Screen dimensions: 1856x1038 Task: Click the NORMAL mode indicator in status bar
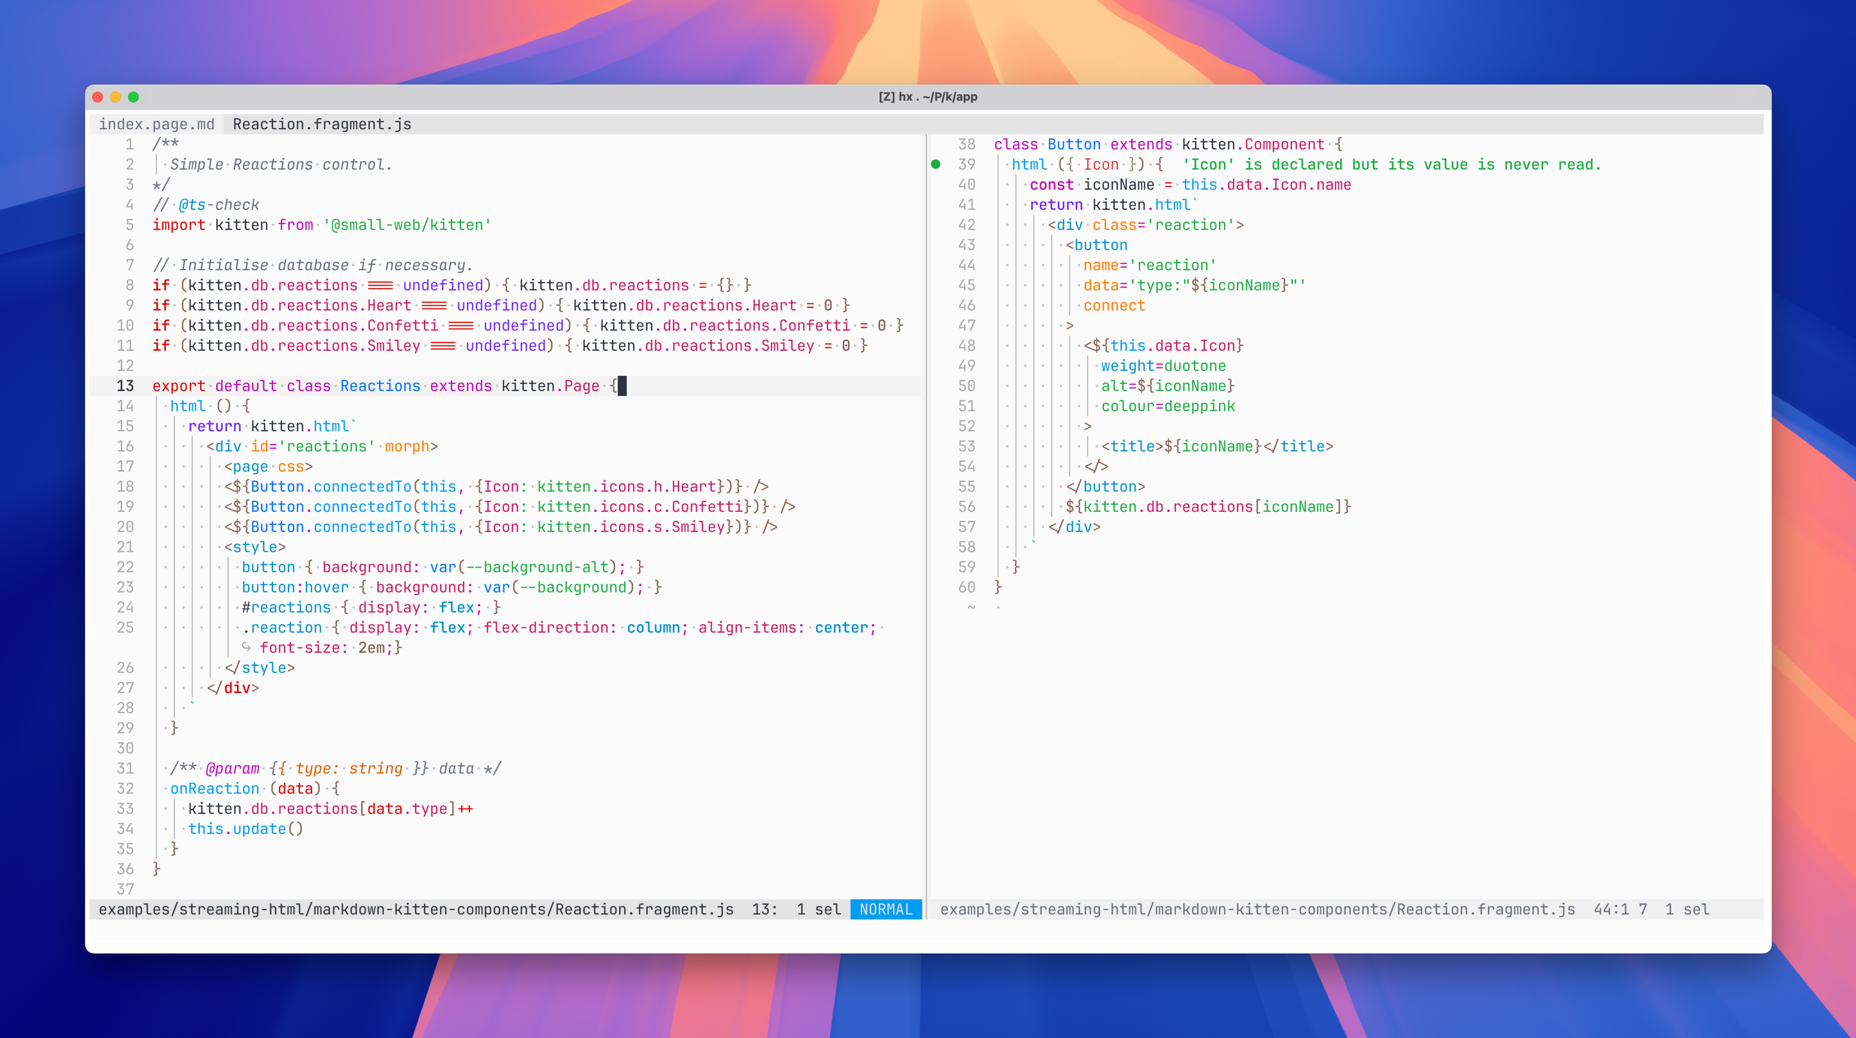[885, 909]
